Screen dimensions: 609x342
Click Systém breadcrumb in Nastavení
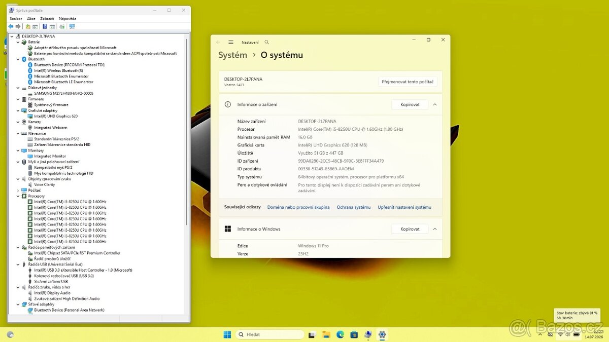pos(232,55)
